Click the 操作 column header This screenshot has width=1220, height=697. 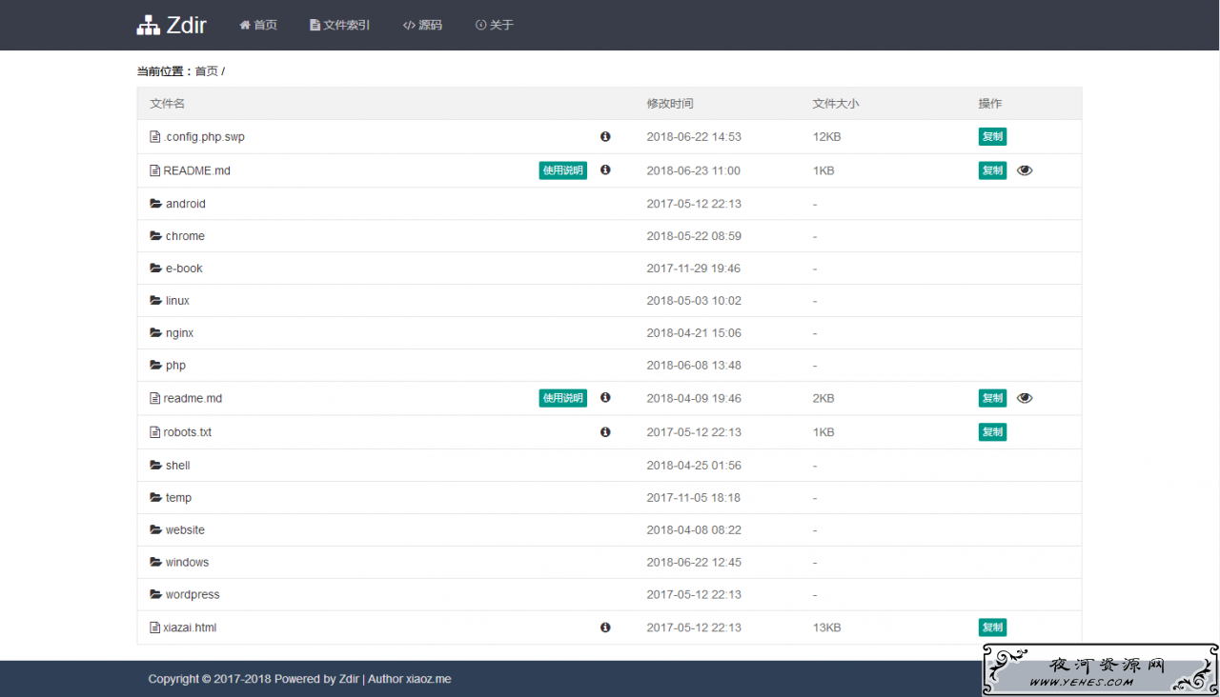click(990, 104)
